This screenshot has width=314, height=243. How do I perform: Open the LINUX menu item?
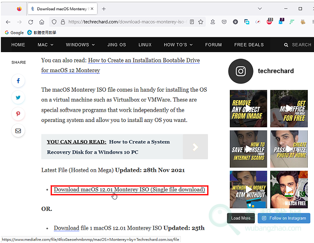(145, 45)
